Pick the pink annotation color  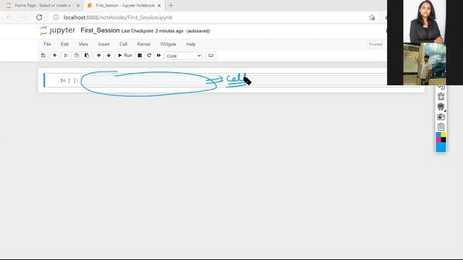click(438, 139)
